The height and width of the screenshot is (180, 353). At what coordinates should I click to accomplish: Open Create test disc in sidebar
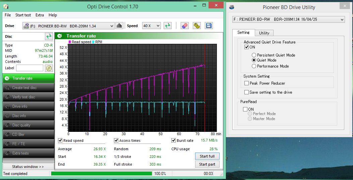click(x=28, y=88)
